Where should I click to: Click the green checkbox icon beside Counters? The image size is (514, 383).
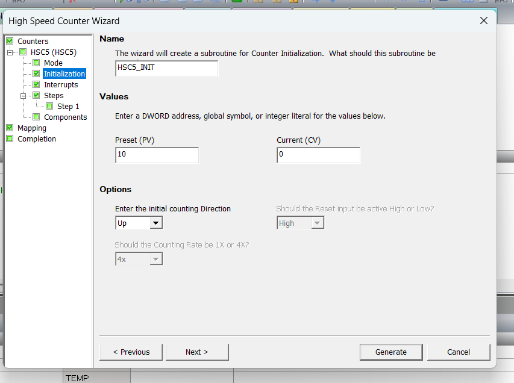pos(10,41)
